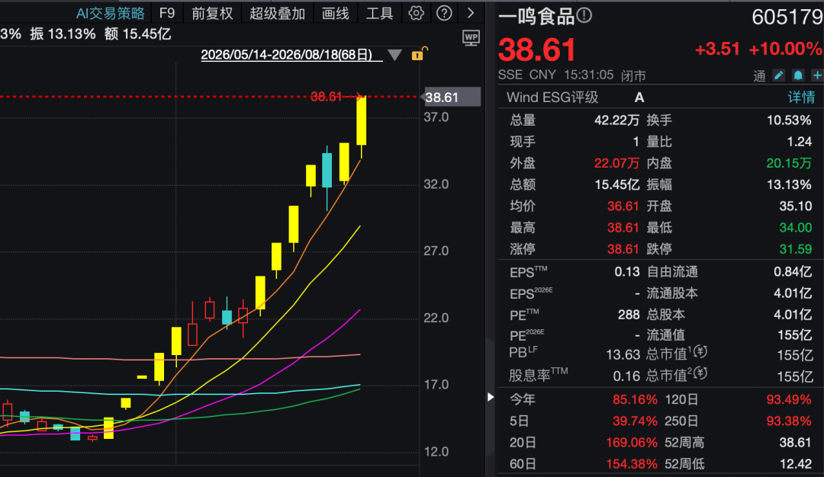Click the pencil note icon in the quote panel
Screen dimensions: 824x477
point(779,75)
